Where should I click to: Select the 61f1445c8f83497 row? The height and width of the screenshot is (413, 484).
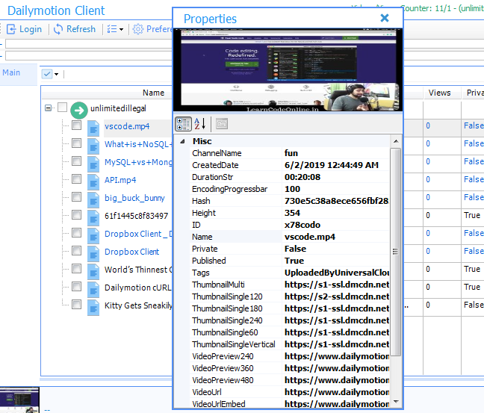(136, 216)
